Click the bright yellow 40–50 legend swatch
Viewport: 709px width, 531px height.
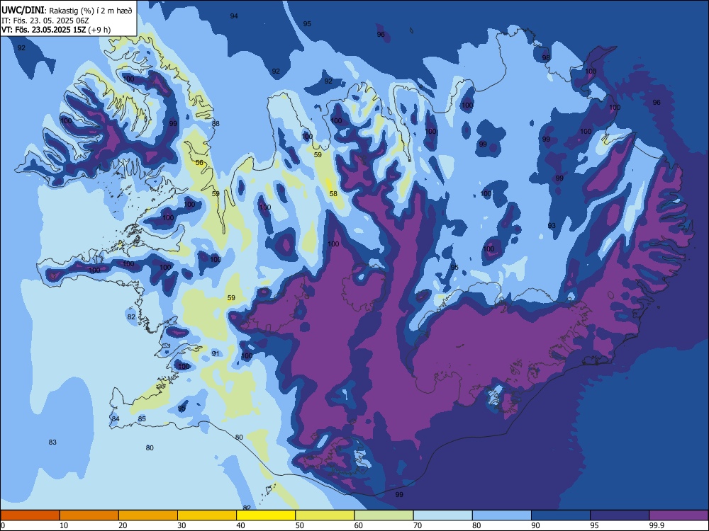point(266,515)
